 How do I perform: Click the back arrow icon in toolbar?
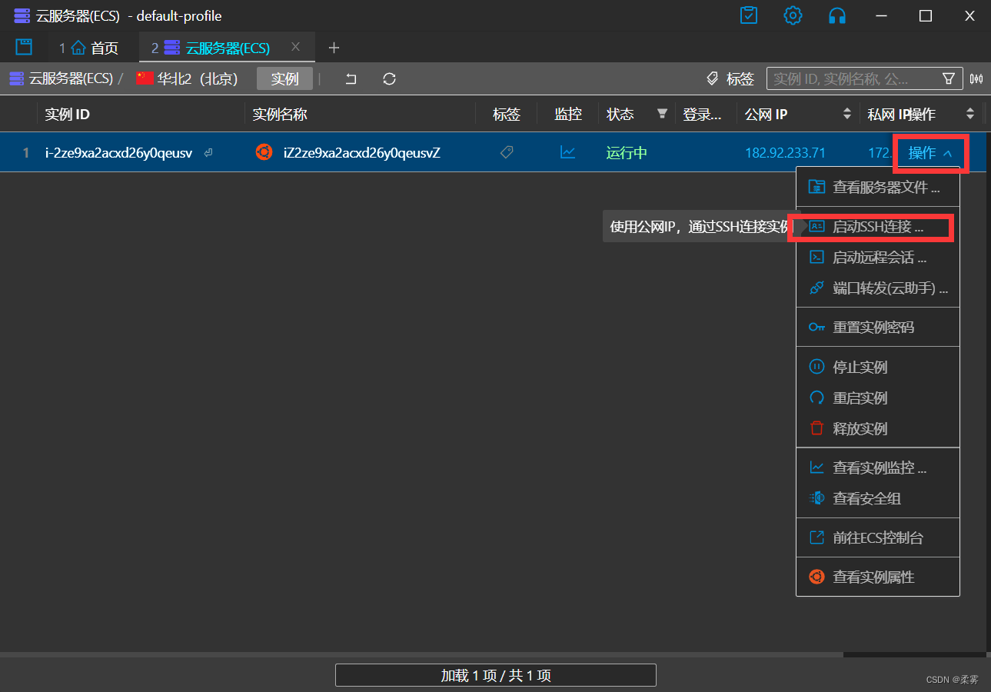351,78
